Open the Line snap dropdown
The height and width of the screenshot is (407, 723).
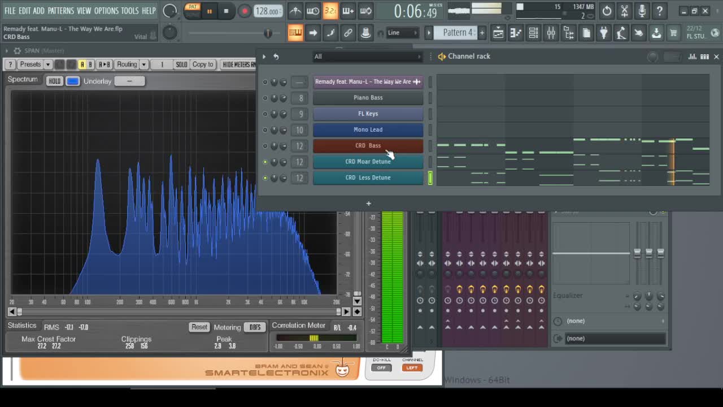pyautogui.click(x=402, y=33)
